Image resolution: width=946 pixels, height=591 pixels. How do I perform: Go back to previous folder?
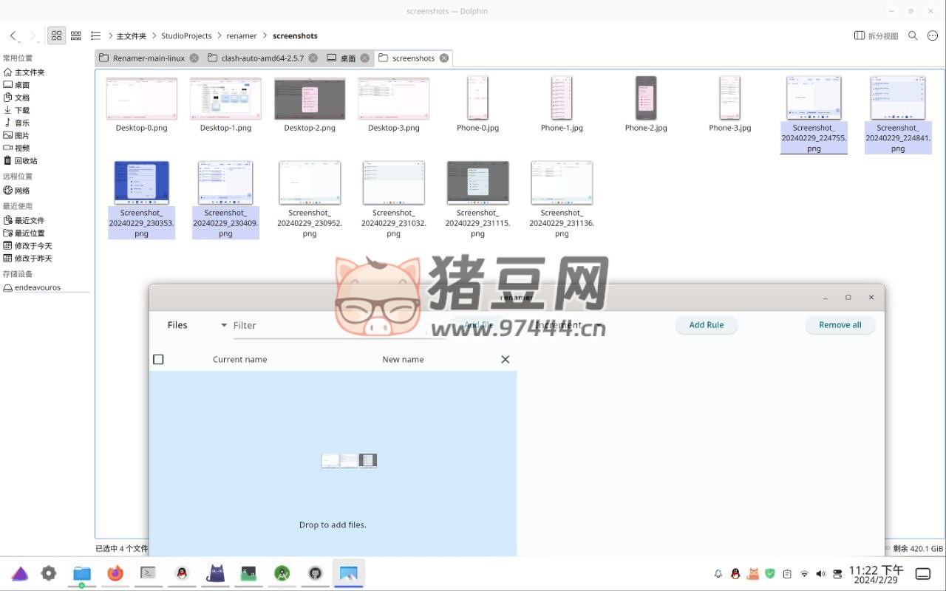click(13, 35)
